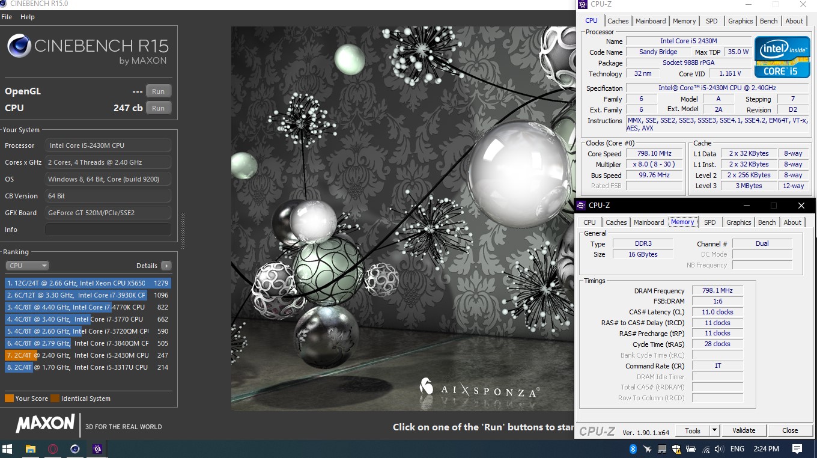Select ranking row Intel Core i7-3720QM
Screen dimensions: 817x458
click(x=88, y=331)
